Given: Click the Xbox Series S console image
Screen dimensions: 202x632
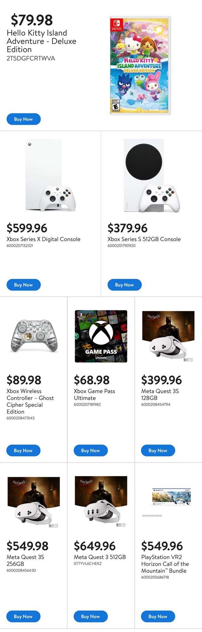Looking at the screenshot, I should [151, 175].
